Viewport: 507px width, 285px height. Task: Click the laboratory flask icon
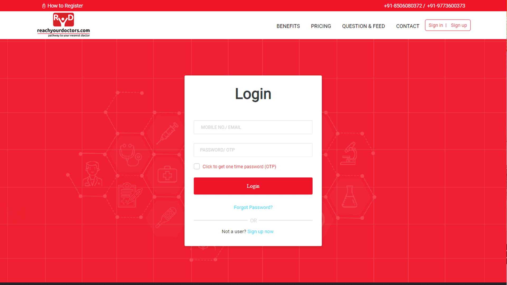[349, 197]
